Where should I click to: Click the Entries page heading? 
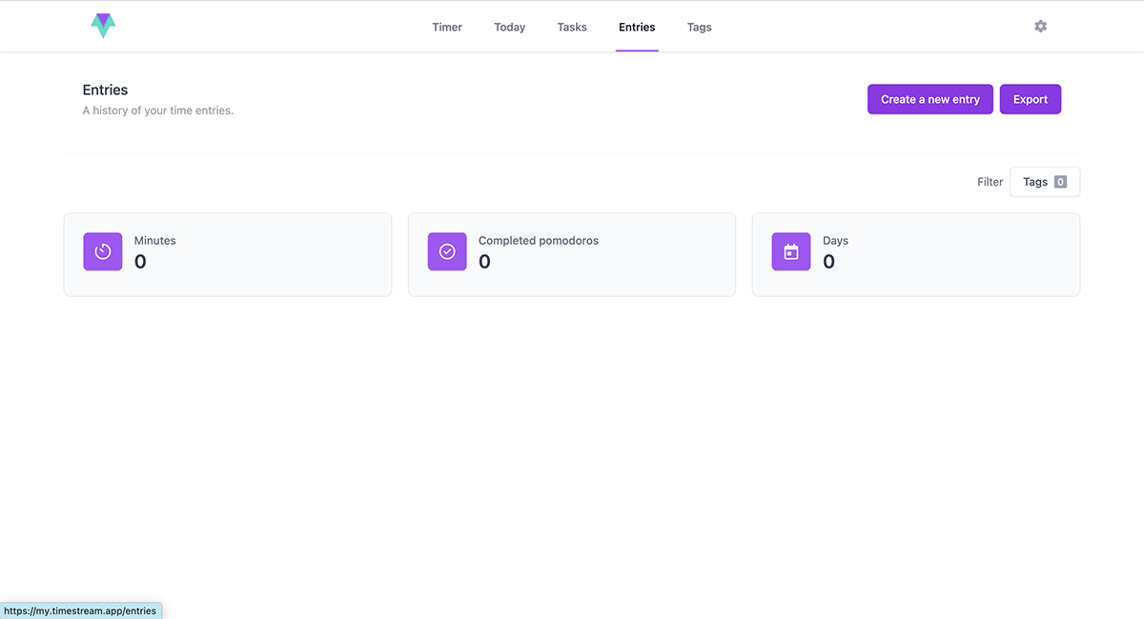[105, 89]
